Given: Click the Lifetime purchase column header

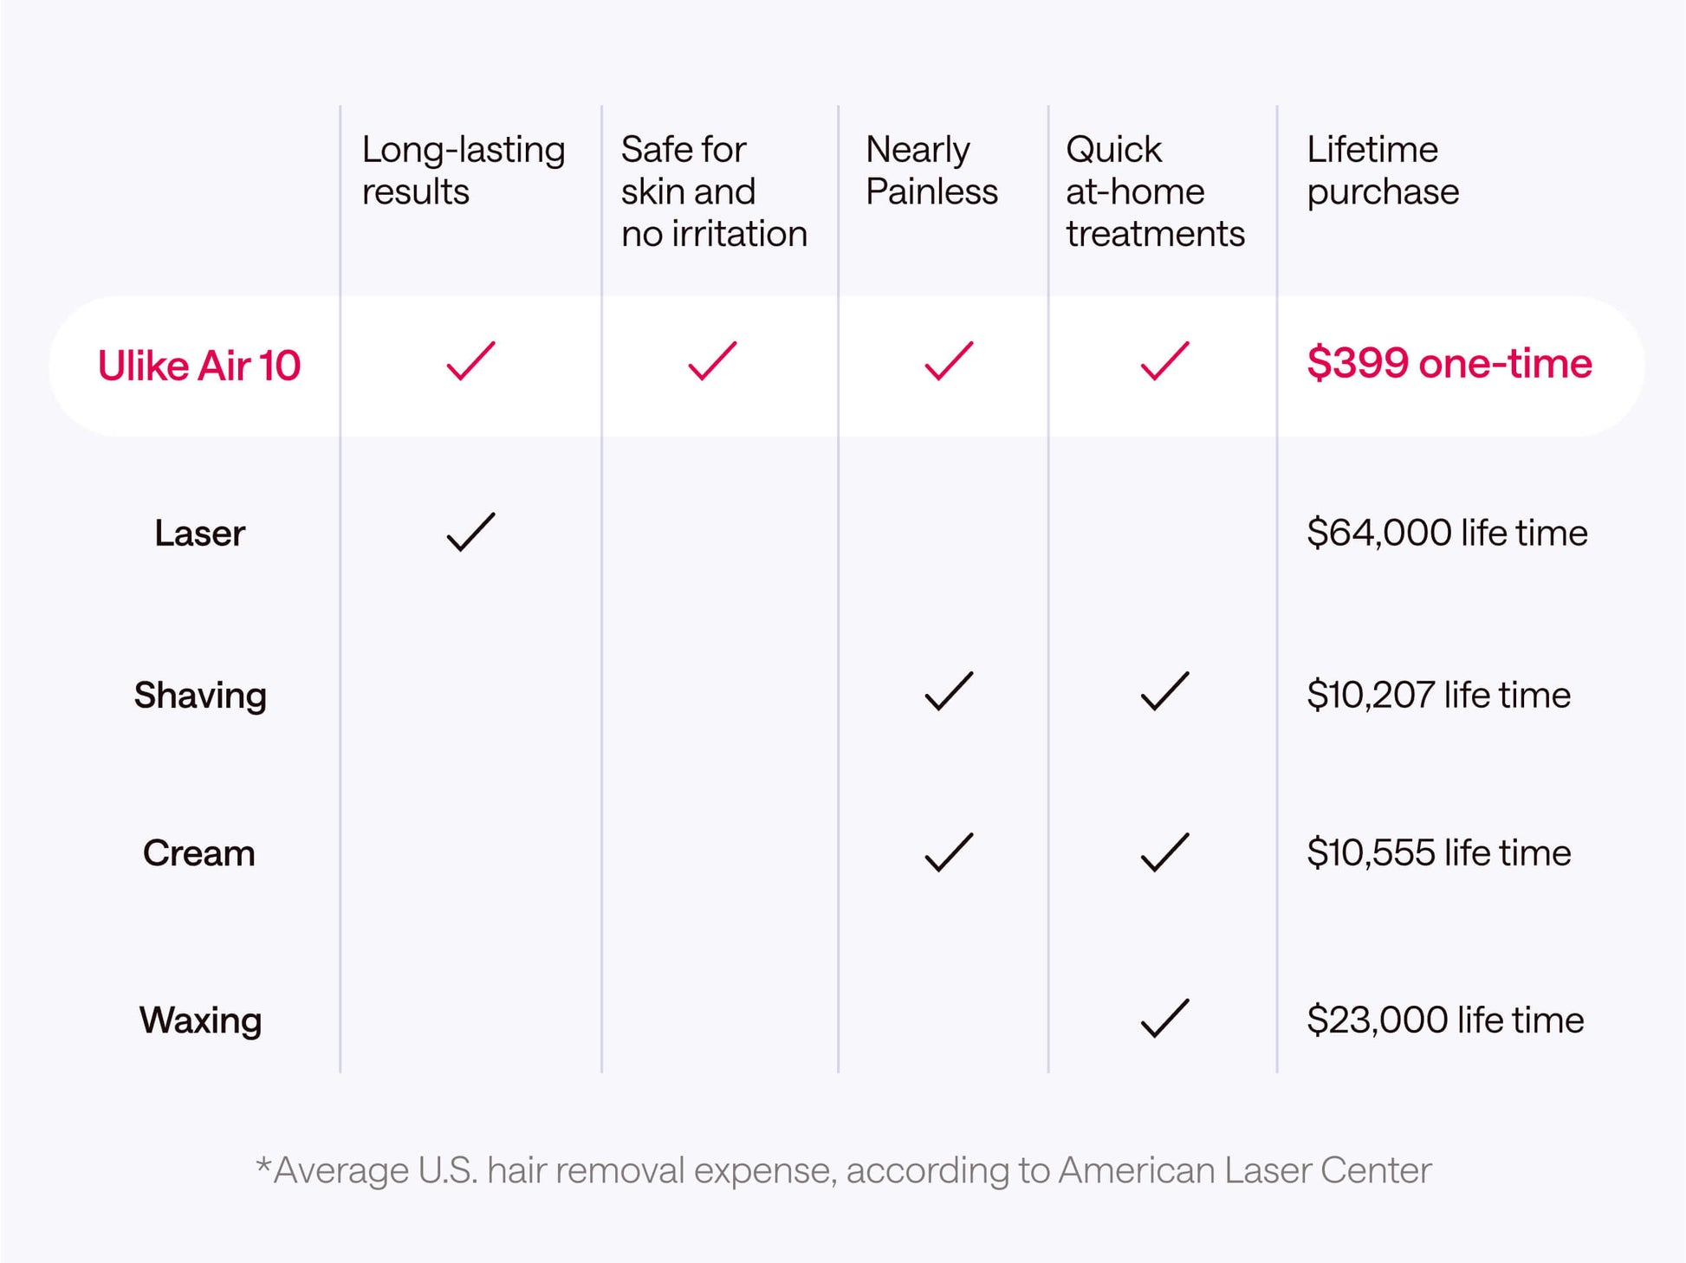Looking at the screenshot, I should pyautogui.click(x=1382, y=170).
